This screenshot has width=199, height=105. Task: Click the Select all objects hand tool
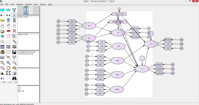tap(8, 26)
